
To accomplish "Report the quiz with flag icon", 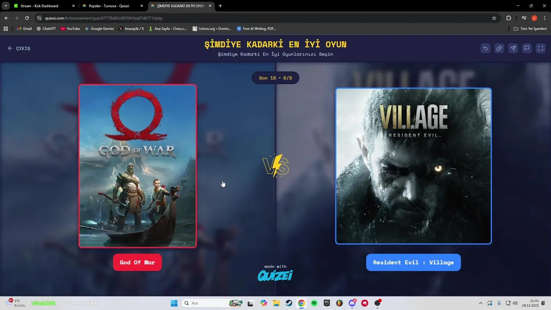I will coord(527,48).
